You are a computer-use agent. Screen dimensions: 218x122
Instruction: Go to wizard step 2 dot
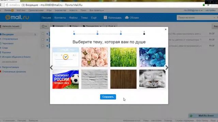point(97,34)
